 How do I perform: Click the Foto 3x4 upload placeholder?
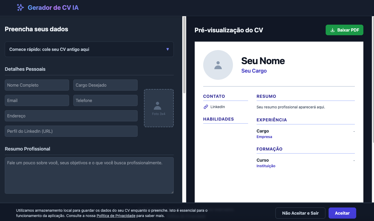pos(159,108)
